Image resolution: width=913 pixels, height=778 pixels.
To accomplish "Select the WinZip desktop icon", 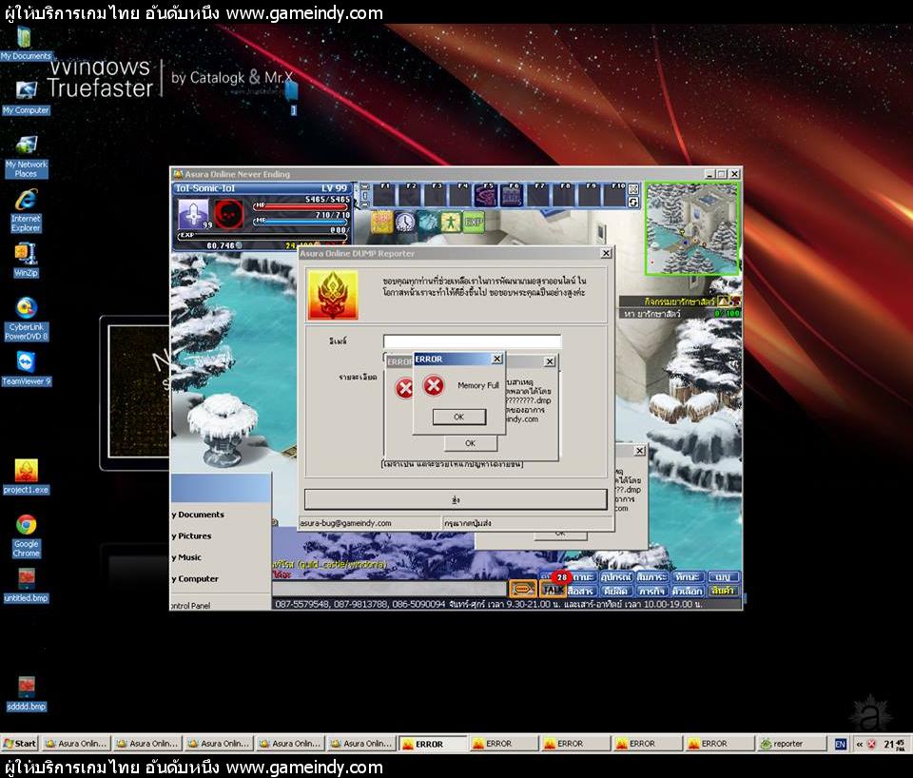I will (27, 261).
